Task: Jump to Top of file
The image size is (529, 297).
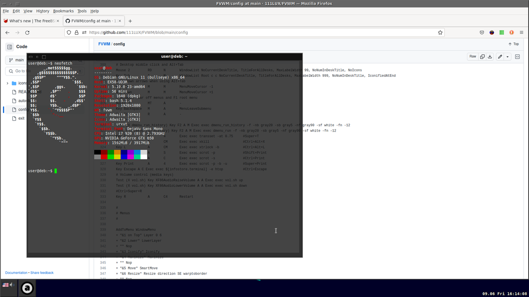Action: coord(514,44)
